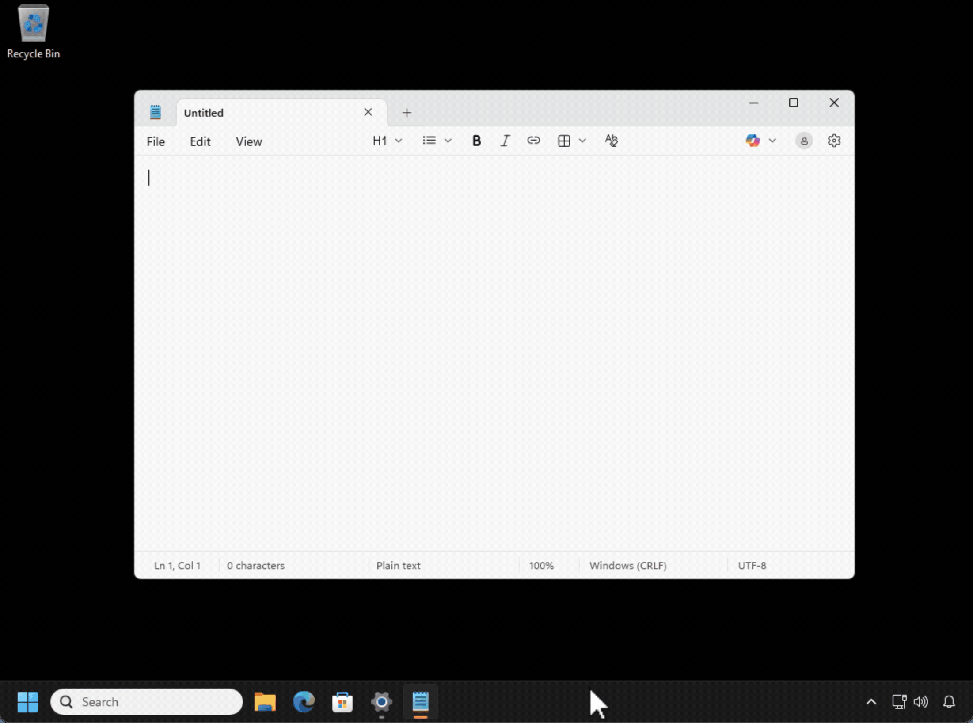The image size is (973, 723).
Task: Click the taskbar Search box
Action: 146,702
